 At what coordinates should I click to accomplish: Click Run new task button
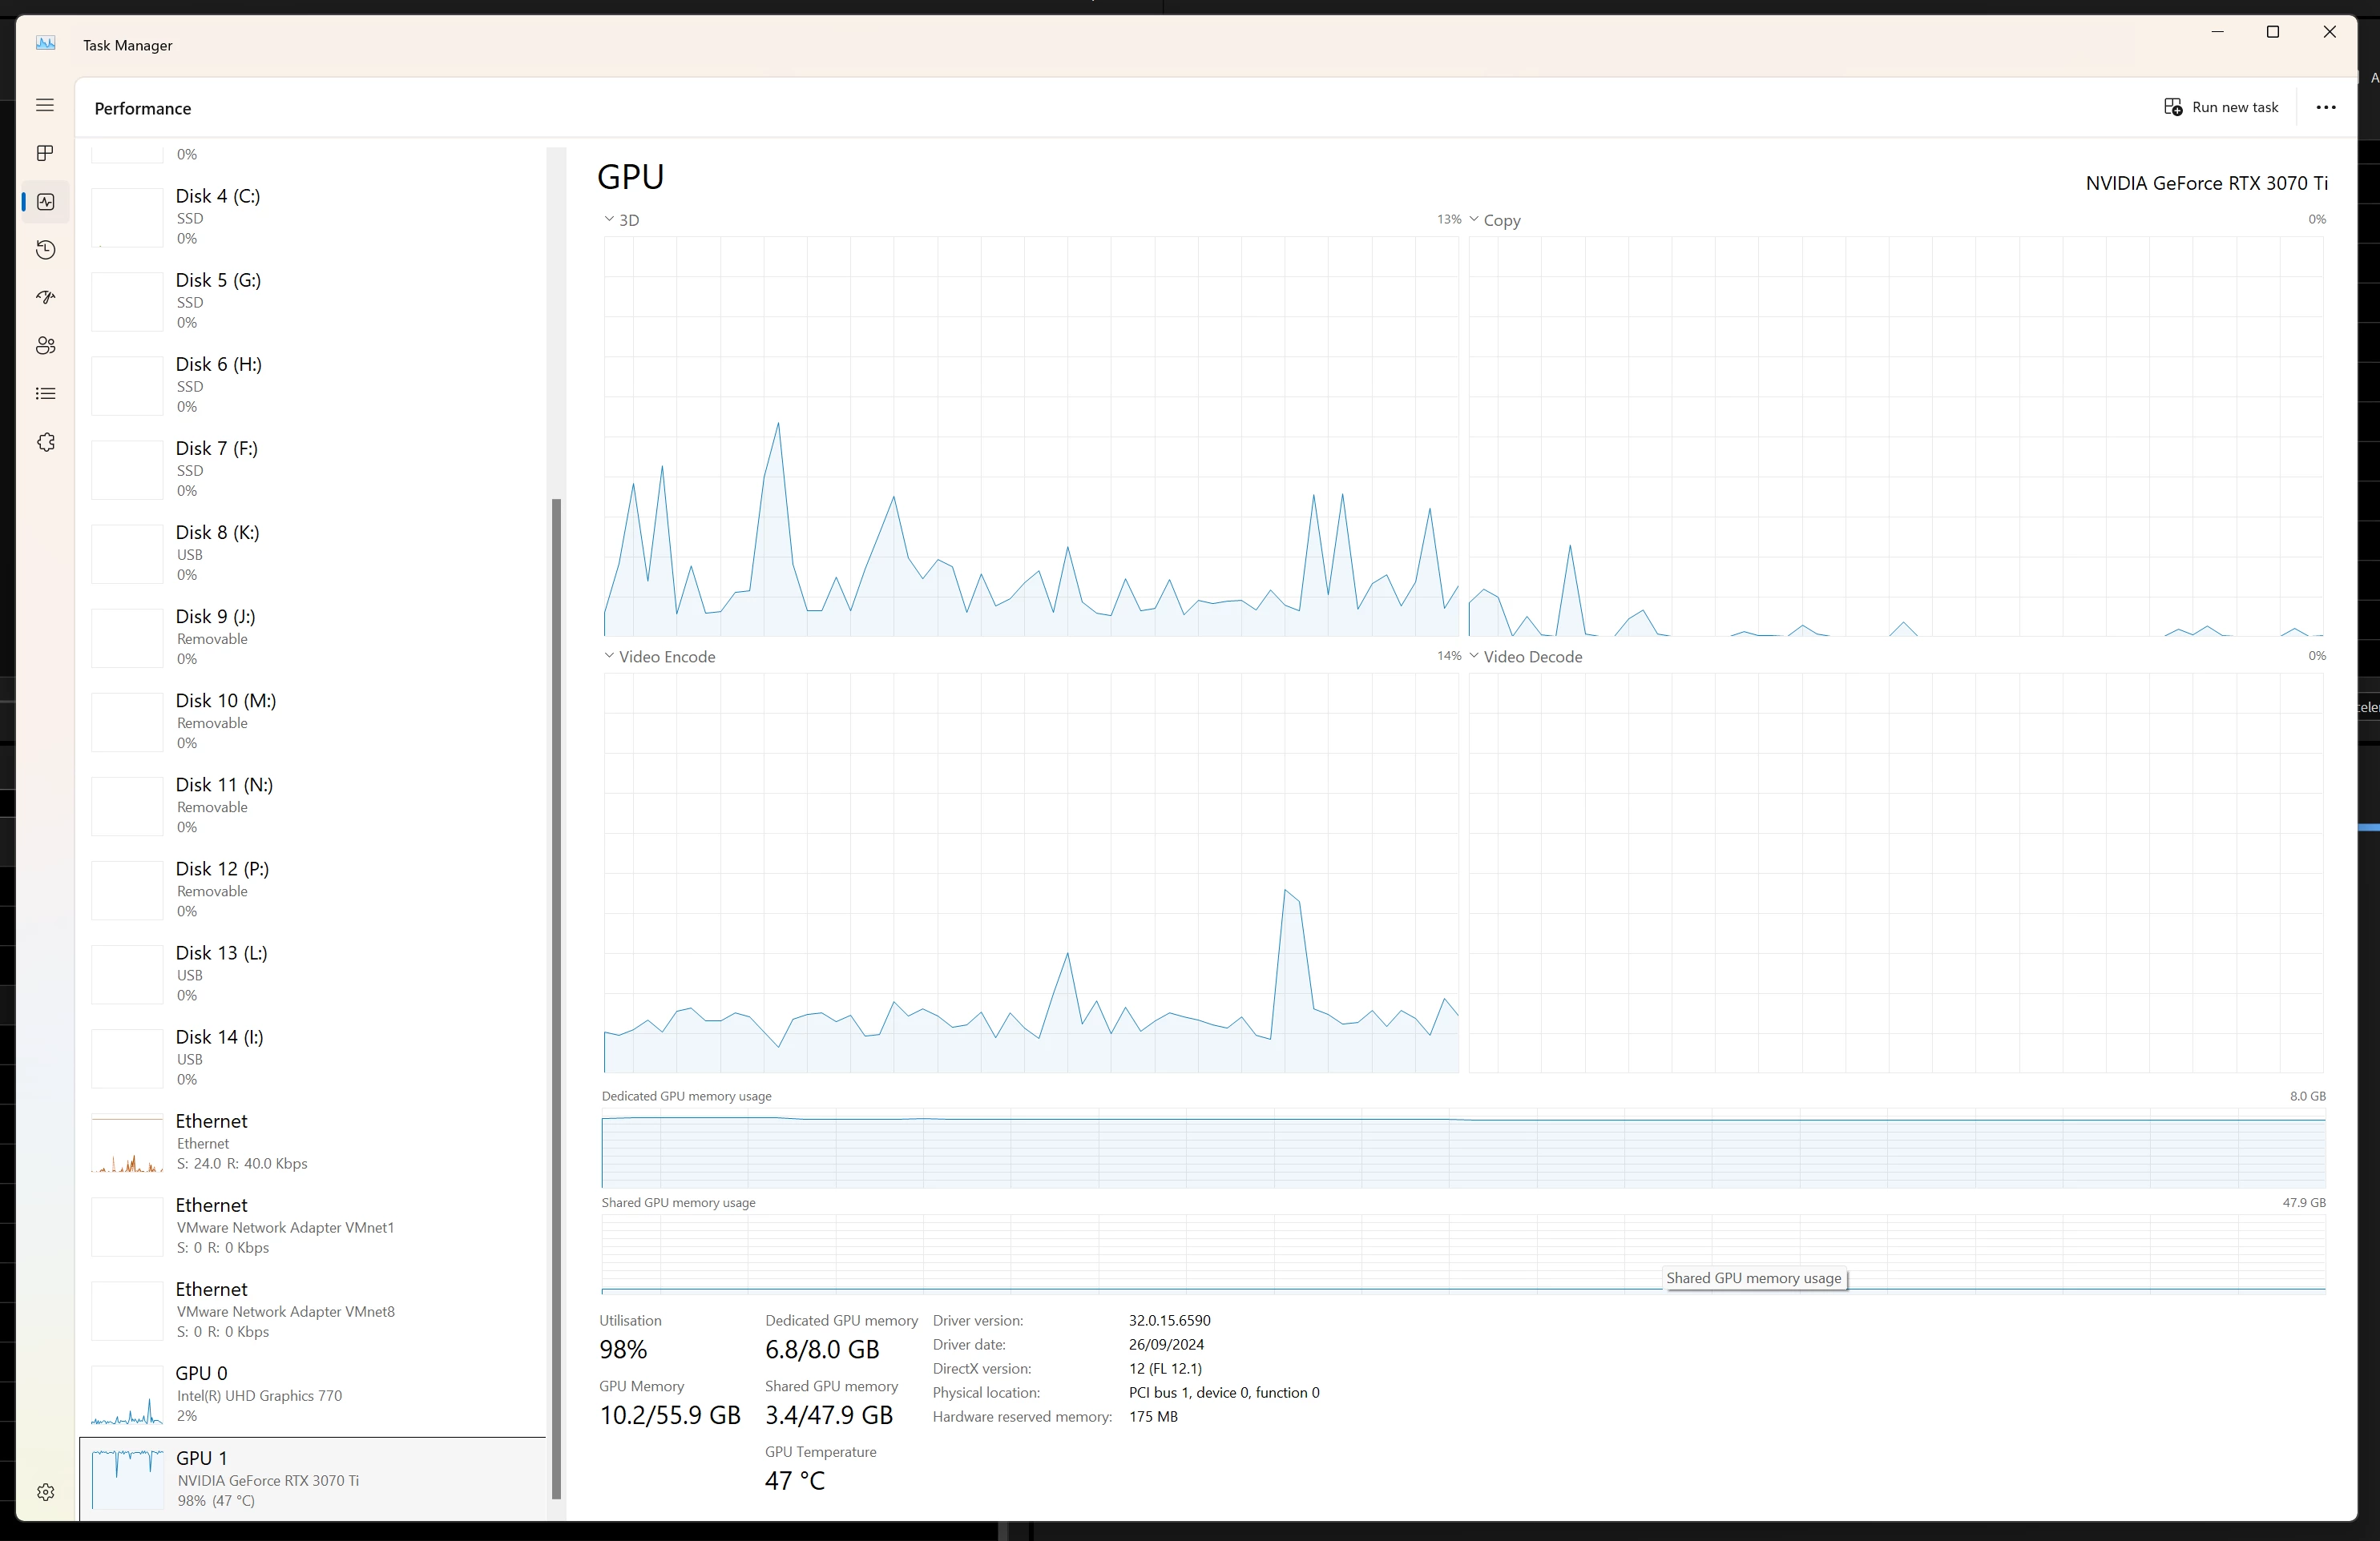[x=2221, y=107]
